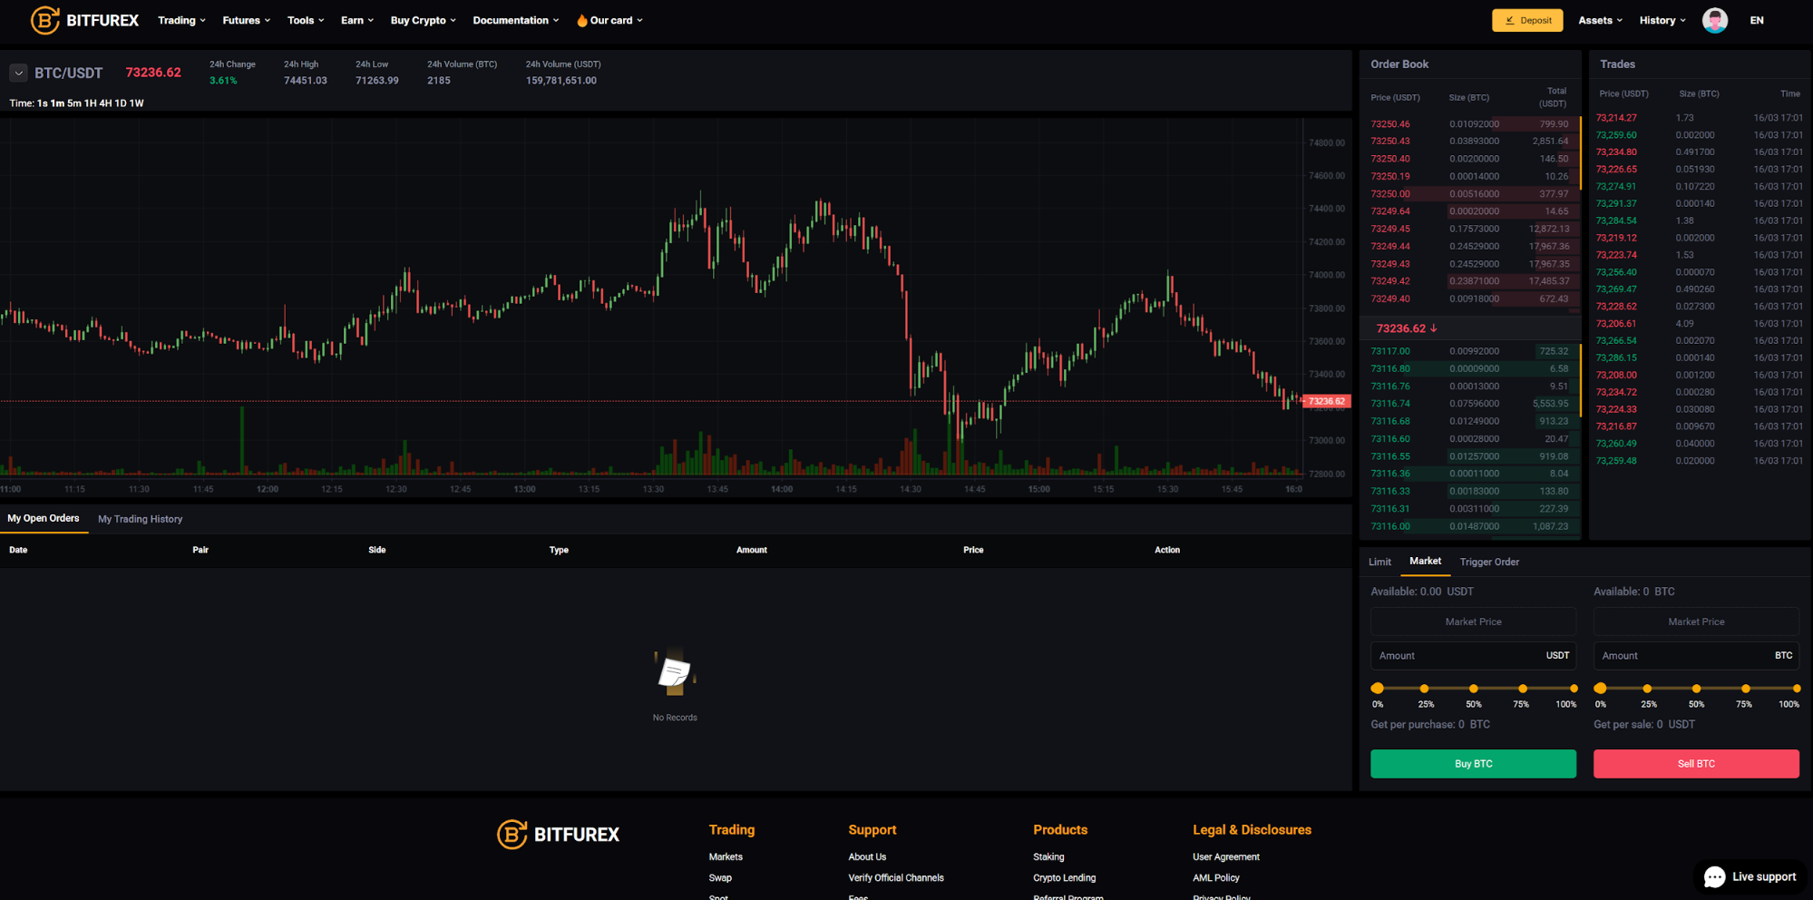The width and height of the screenshot is (1813, 900).
Task: Click the flame icon beside Our card
Action: pyautogui.click(x=581, y=21)
